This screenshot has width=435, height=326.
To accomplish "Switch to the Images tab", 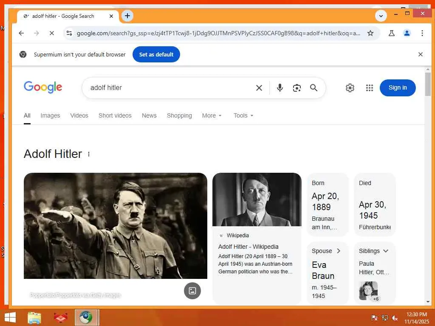I will click(x=50, y=115).
